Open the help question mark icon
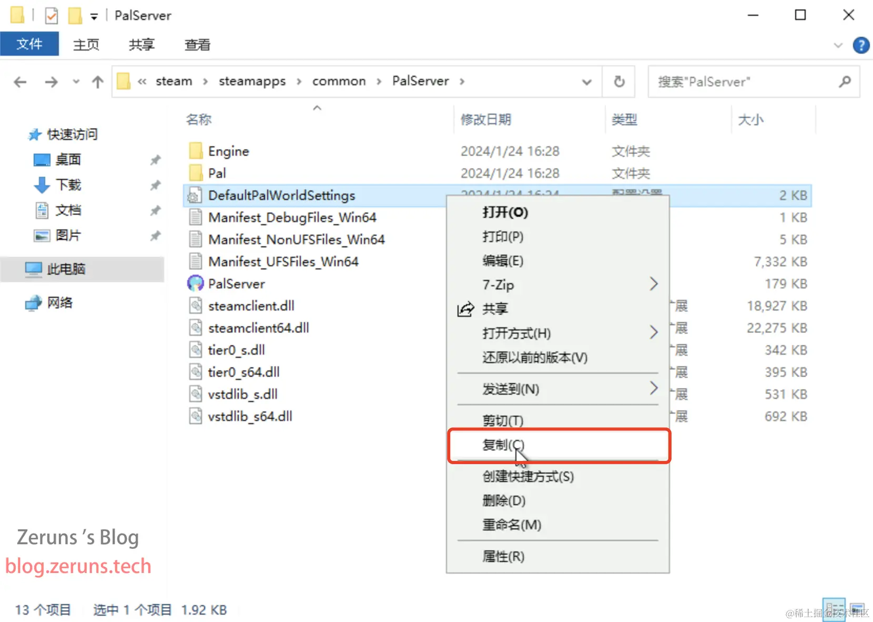Image resolution: width=873 pixels, height=622 pixels. coord(860,45)
